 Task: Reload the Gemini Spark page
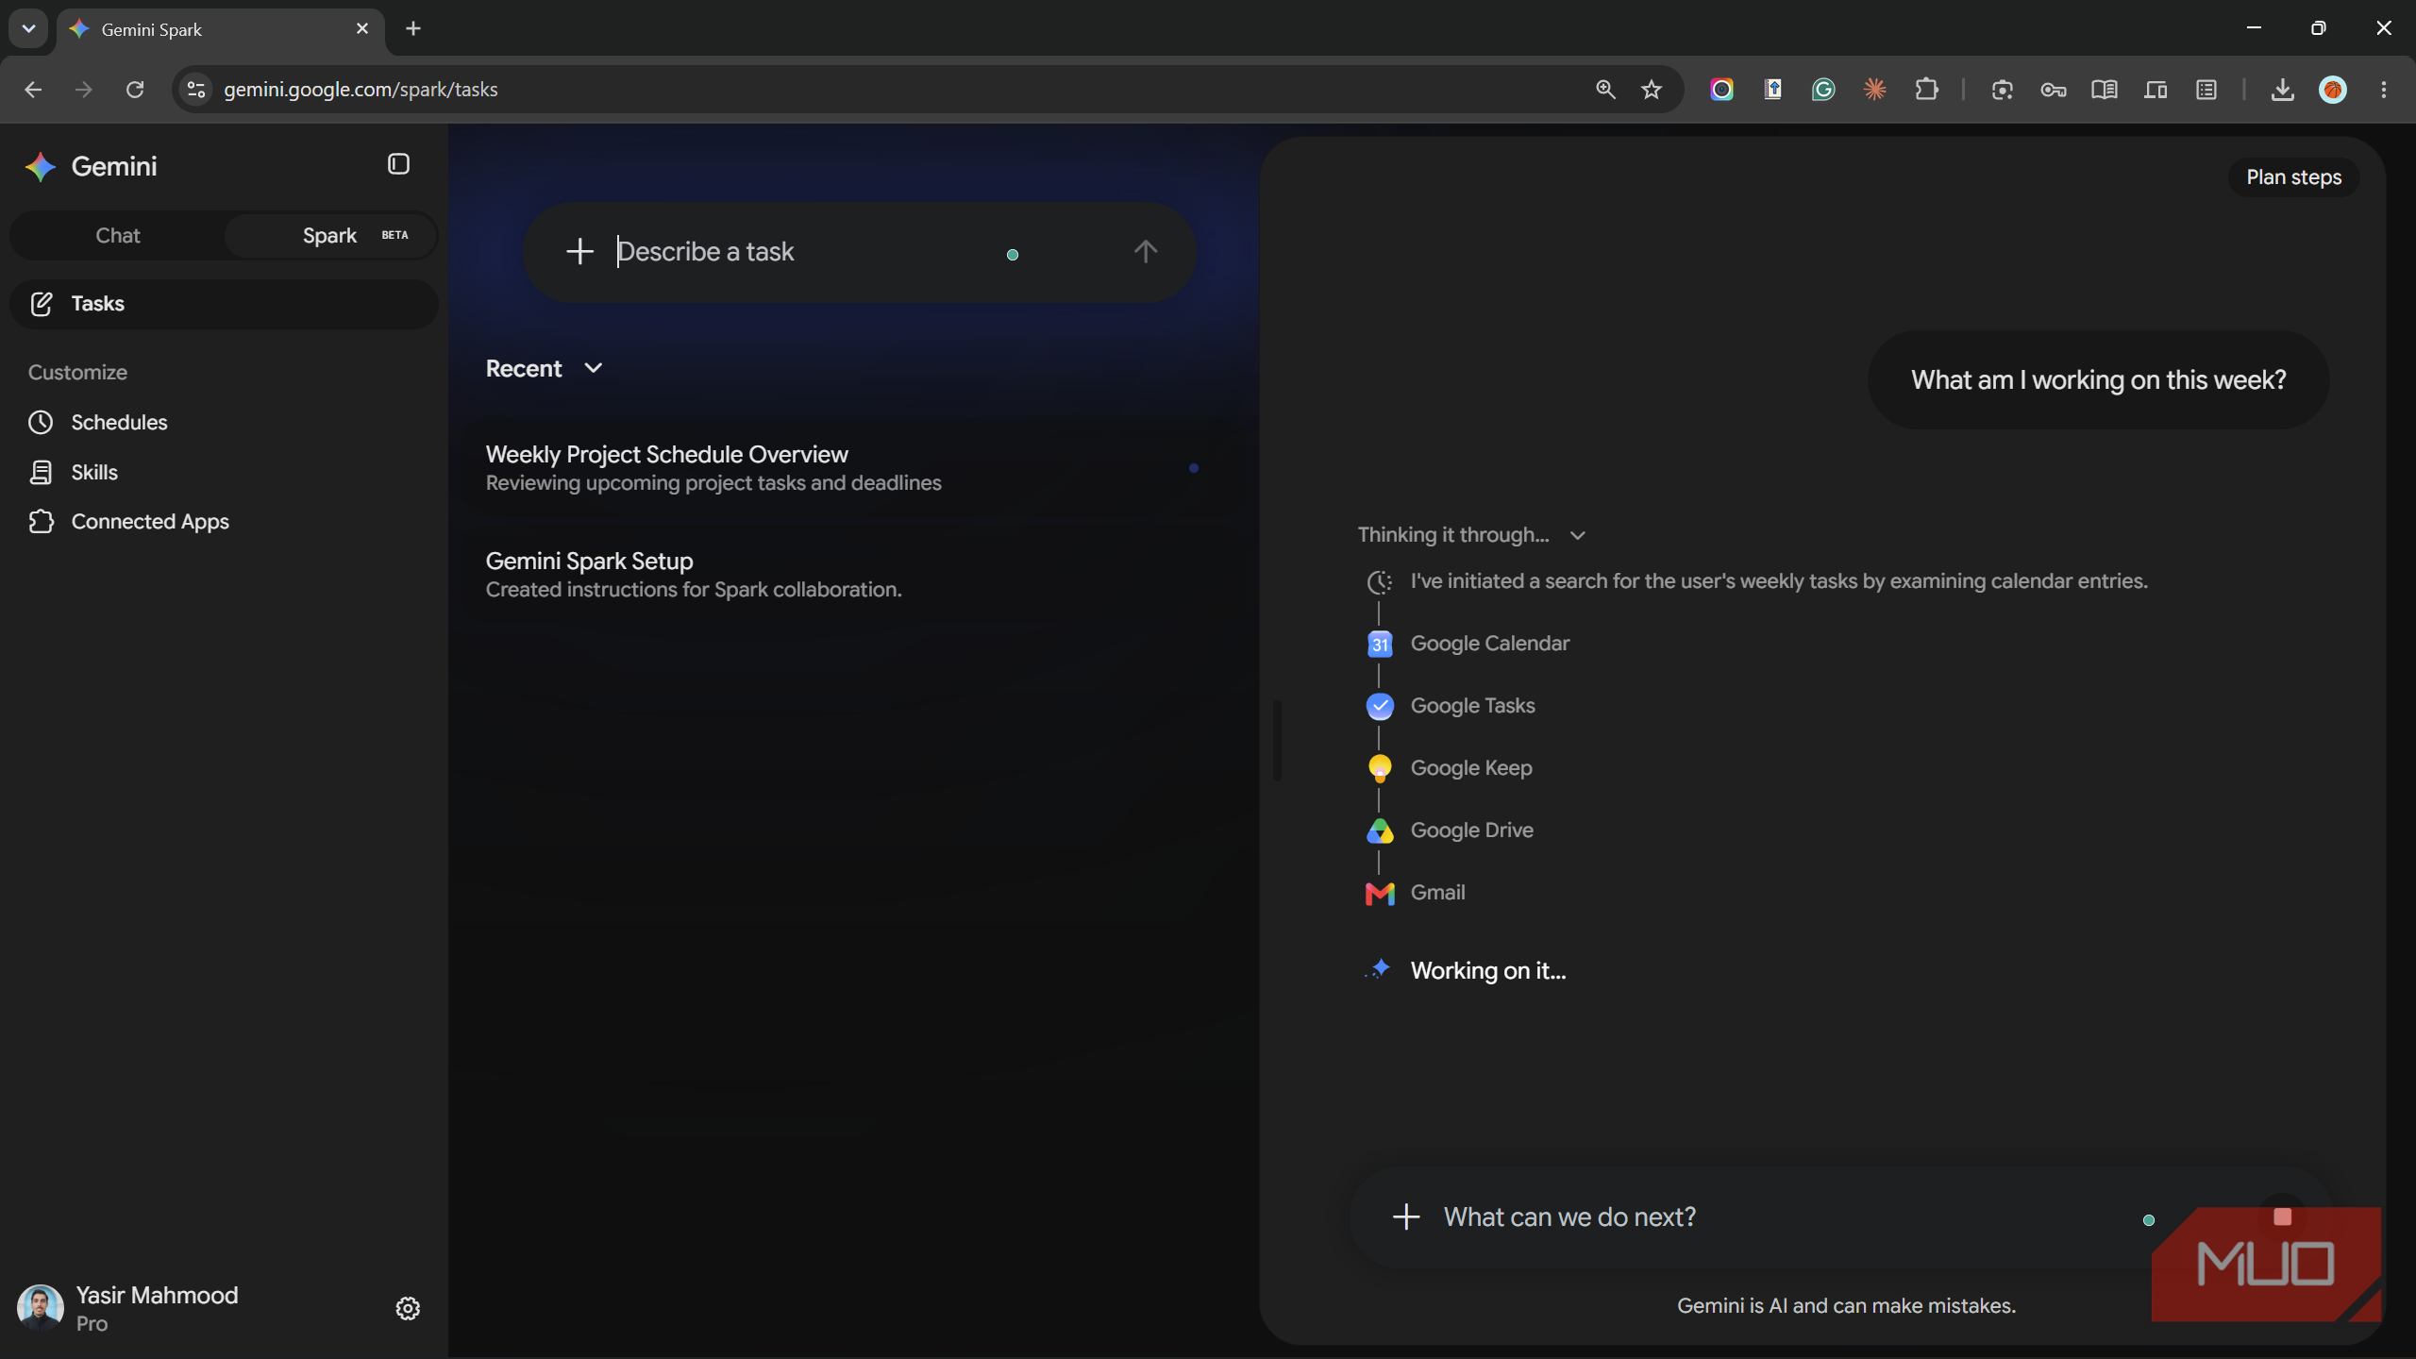click(x=135, y=90)
